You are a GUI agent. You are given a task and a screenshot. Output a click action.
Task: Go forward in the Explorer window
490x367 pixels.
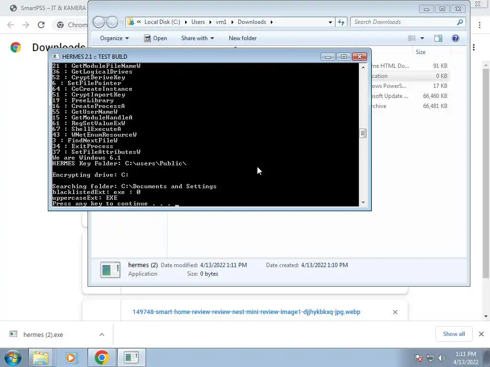112,22
